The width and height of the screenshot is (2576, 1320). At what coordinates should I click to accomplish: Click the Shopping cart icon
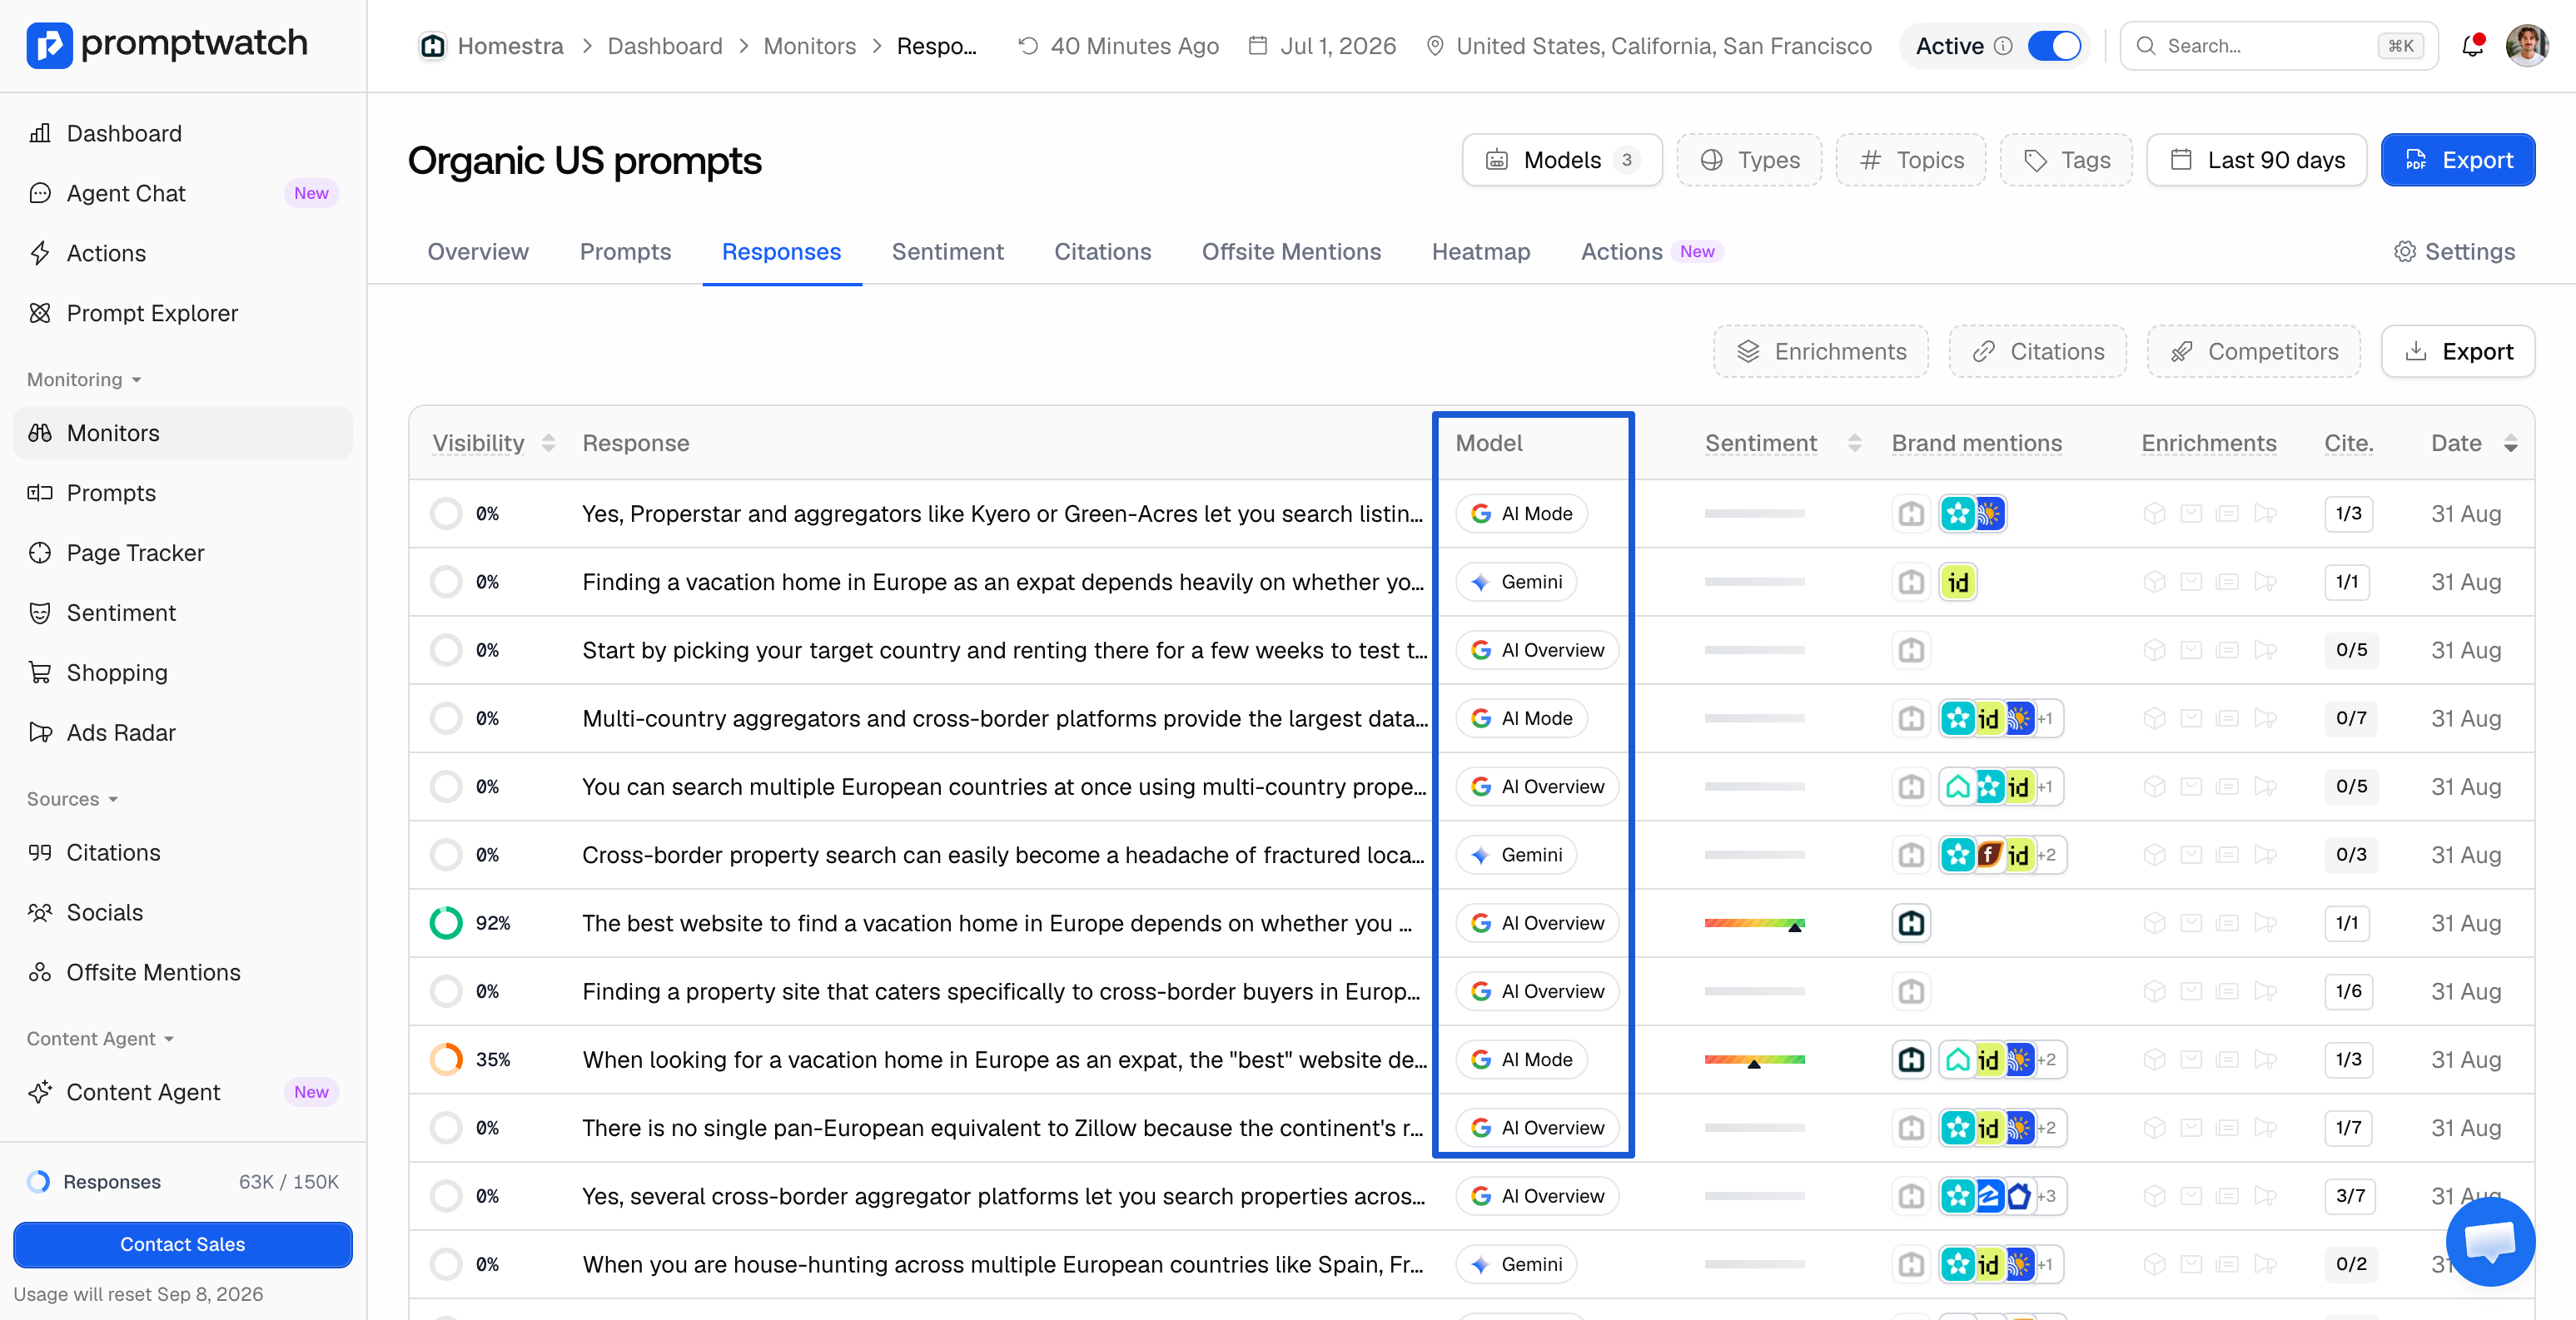40,673
